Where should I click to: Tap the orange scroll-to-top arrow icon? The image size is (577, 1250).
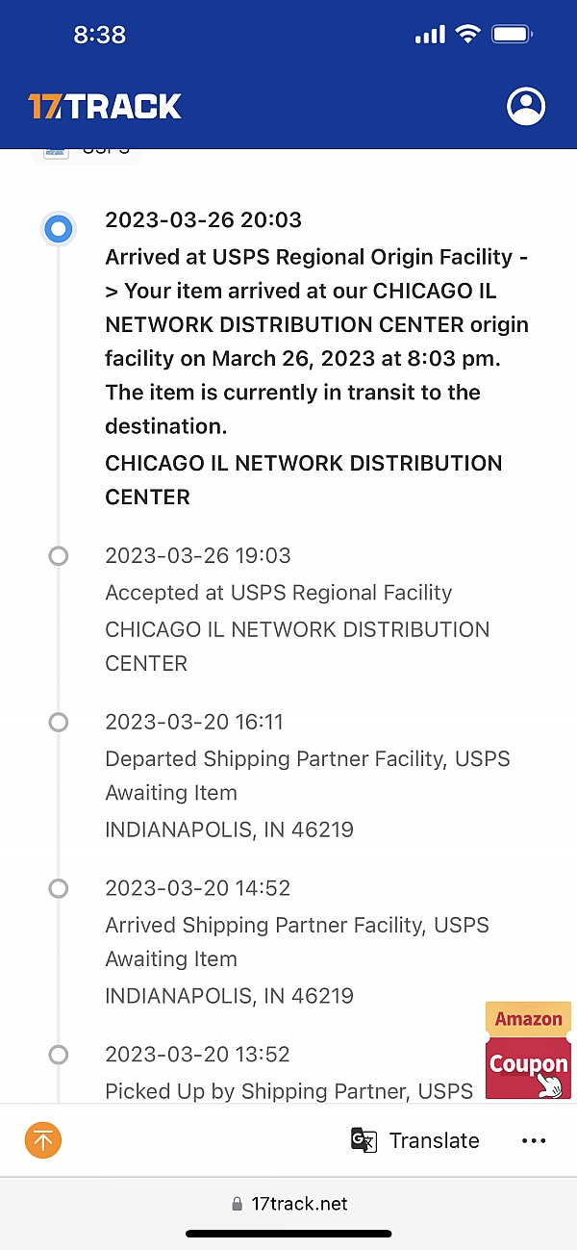tap(43, 1140)
